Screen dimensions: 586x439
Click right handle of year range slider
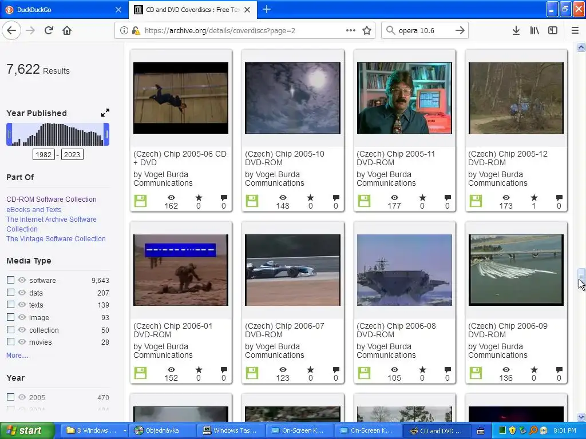(106, 134)
